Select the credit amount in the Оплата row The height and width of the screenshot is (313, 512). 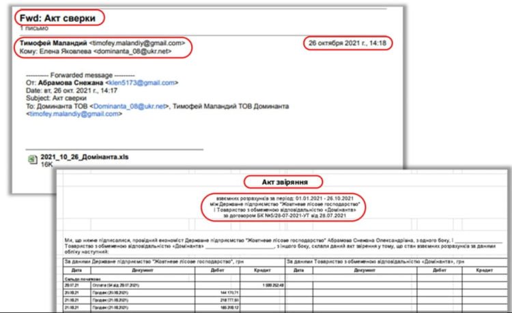click(x=273, y=285)
